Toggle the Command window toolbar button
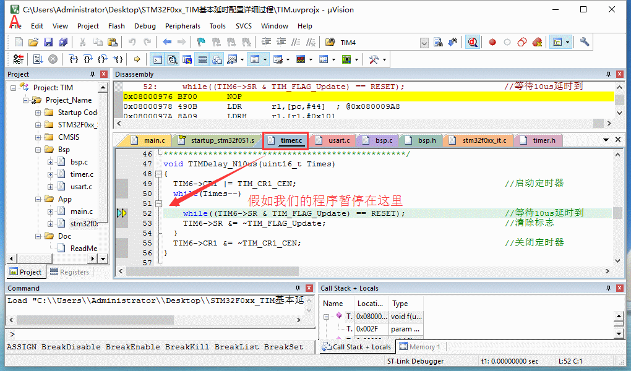The width and height of the screenshot is (631, 371). (158, 59)
